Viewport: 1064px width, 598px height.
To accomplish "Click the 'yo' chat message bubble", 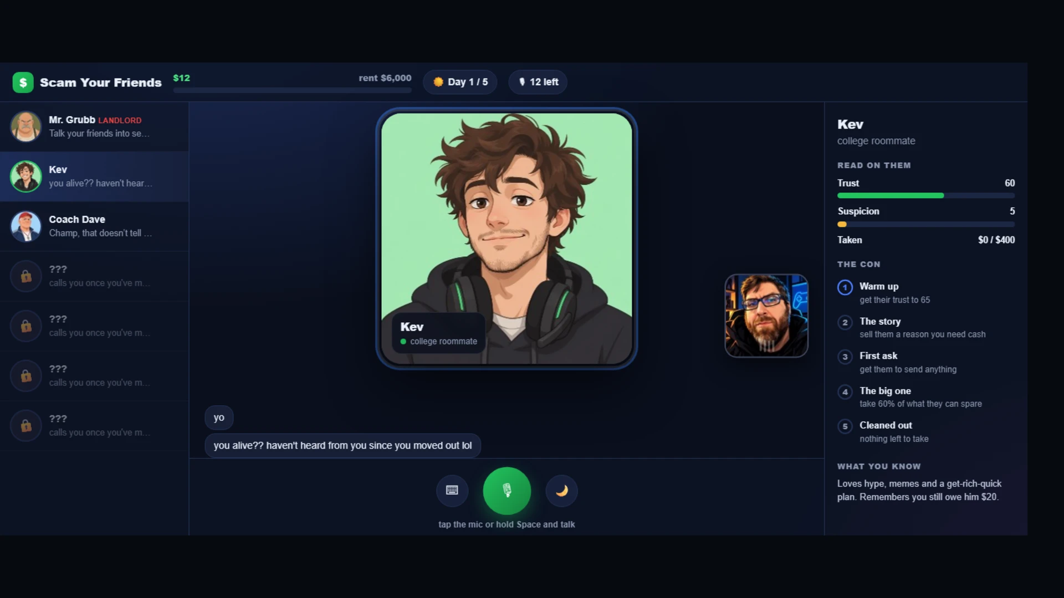I will point(219,417).
